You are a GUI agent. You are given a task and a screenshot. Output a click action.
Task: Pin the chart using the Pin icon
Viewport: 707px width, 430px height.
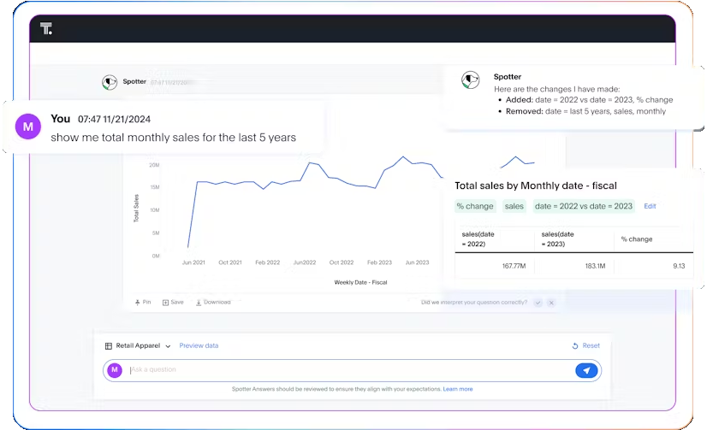(x=143, y=302)
